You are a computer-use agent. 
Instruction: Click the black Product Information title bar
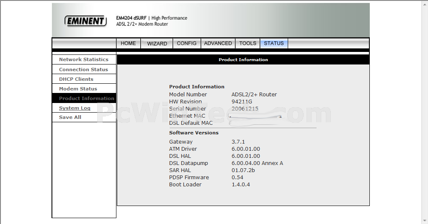[x=243, y=59]
